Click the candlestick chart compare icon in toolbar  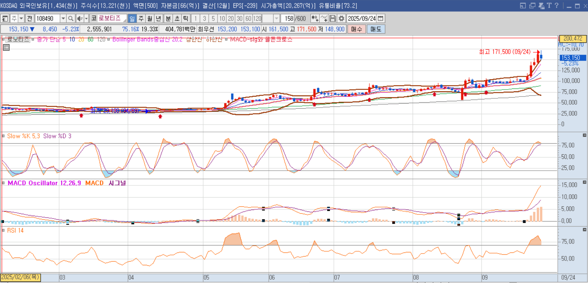pyautogui.click(x=315, y=18)
